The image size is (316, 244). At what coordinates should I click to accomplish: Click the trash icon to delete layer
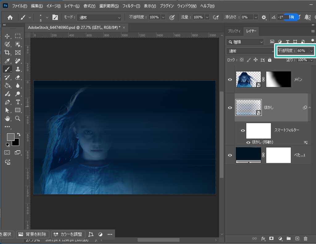click(x=306, y=238)
